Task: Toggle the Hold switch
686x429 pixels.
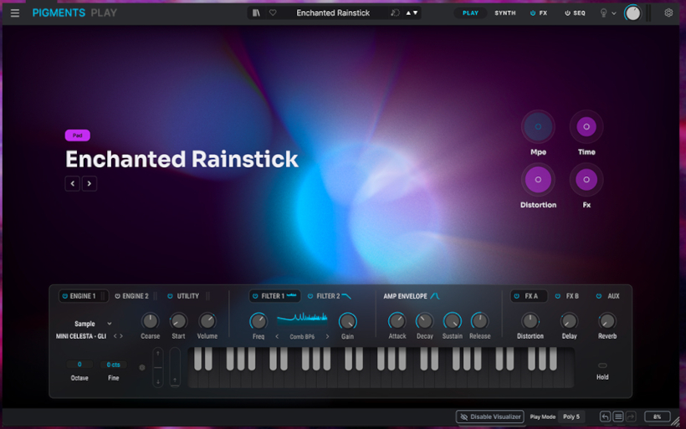Action: point(602,365)
